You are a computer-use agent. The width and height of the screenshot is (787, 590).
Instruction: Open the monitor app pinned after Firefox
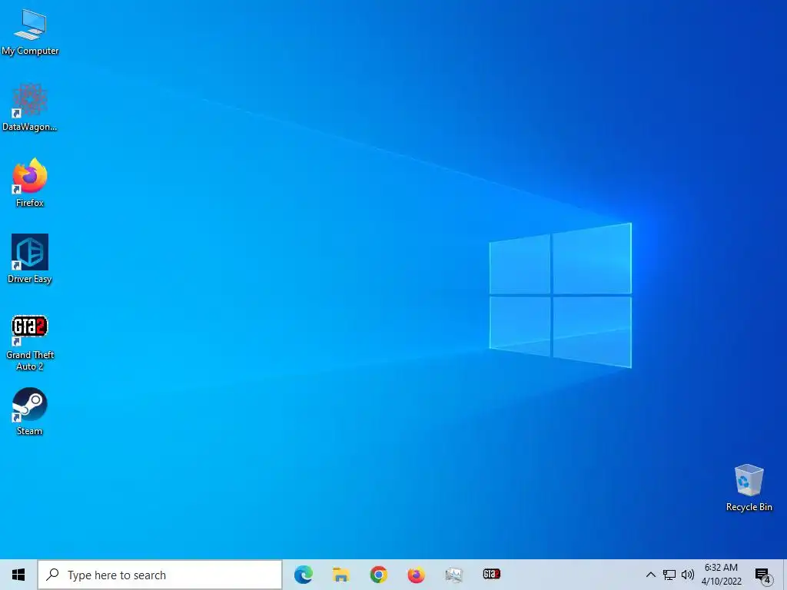(x=453, y=575)
